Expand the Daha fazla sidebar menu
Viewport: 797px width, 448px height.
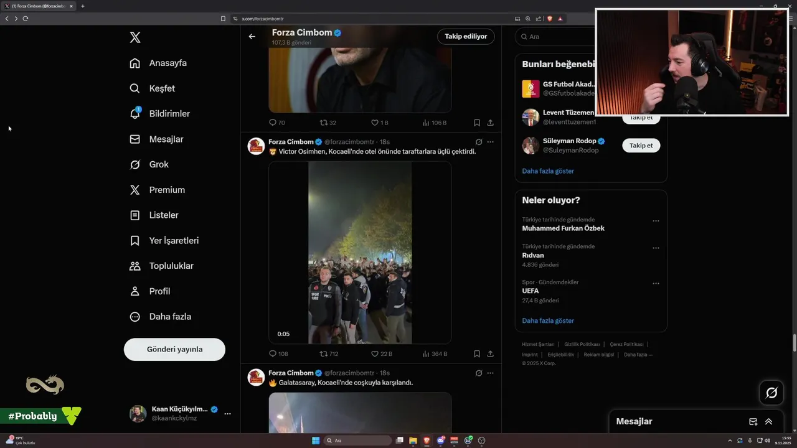click(161, 317)
